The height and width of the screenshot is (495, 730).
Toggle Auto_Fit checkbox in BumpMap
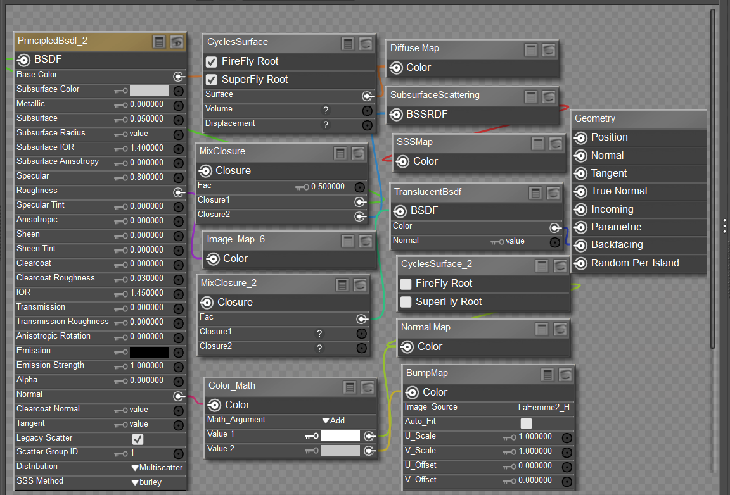point(526,423)
